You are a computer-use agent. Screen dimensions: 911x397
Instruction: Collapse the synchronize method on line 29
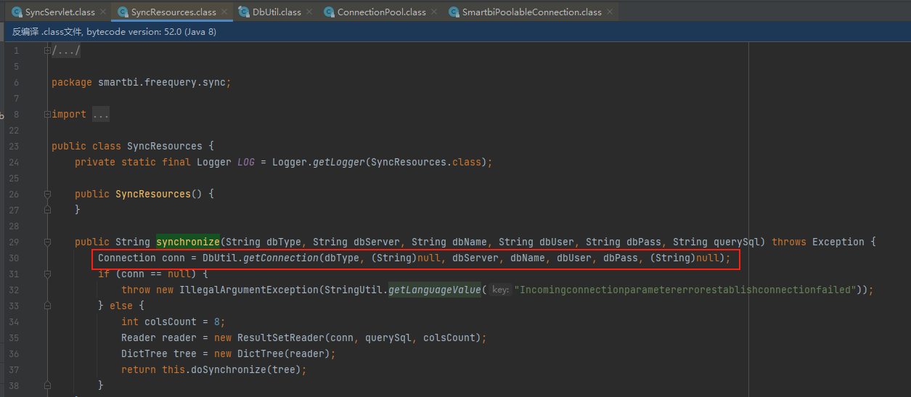point(46,242)
